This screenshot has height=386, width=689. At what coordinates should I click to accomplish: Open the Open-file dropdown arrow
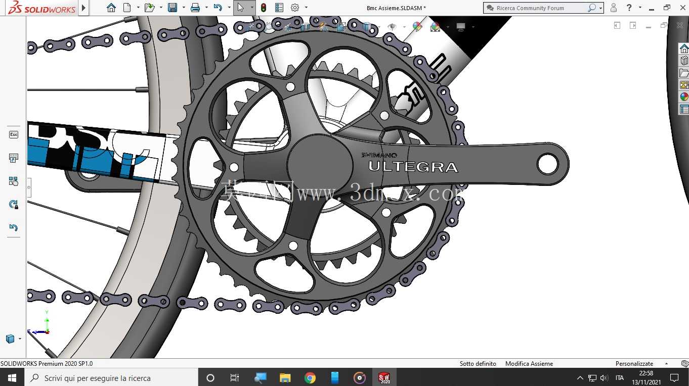[161, 8]
